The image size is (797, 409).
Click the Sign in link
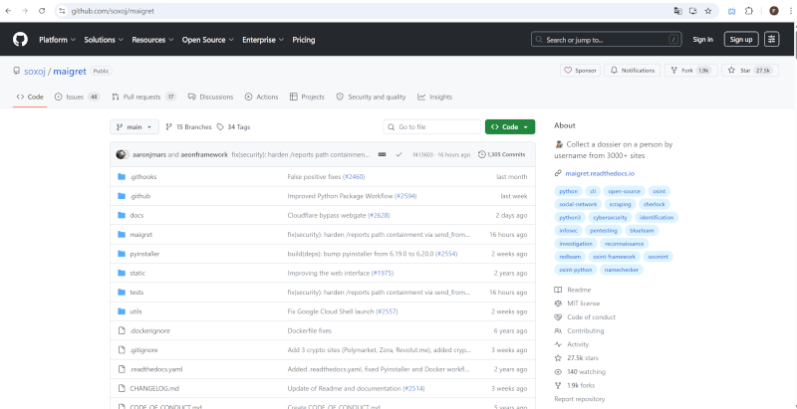[702, 40]
